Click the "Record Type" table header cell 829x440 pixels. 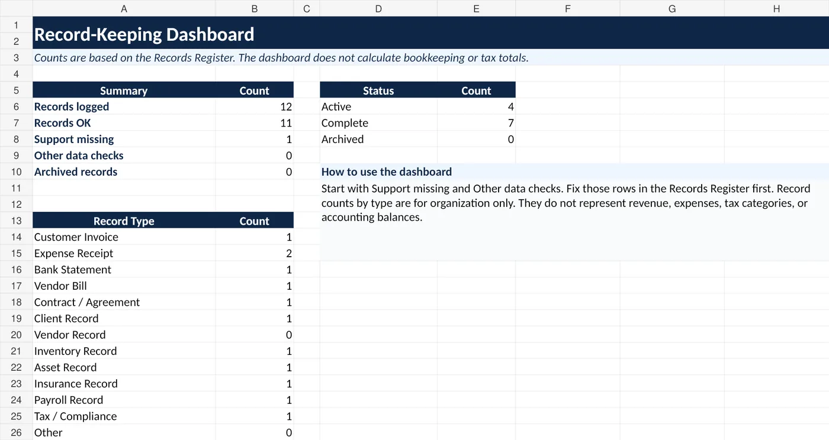(x=124, y=221)
